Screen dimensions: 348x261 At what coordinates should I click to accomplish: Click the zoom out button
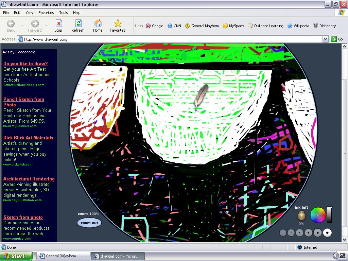click(89, 223)
